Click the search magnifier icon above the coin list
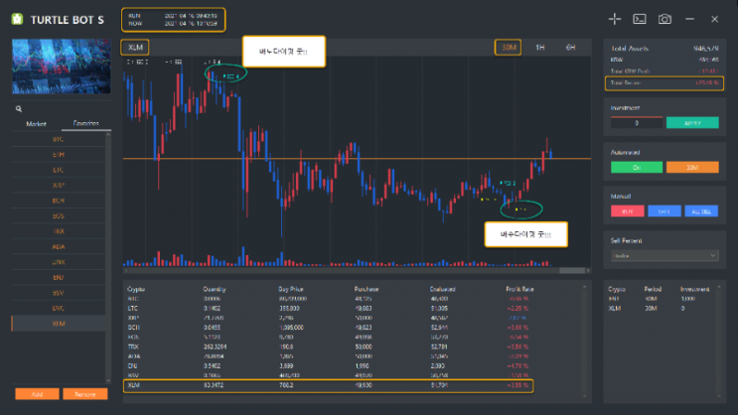Viewport: 738px width, 415px height. tap(19, 108)
